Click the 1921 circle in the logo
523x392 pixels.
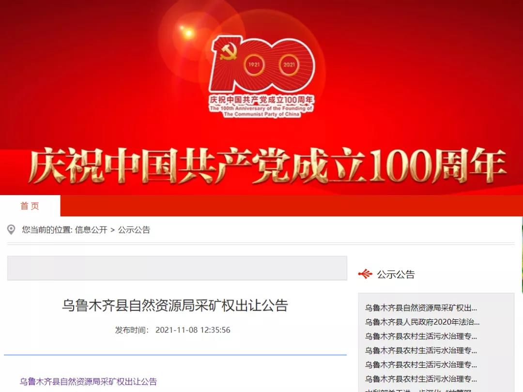click(254, 65)
